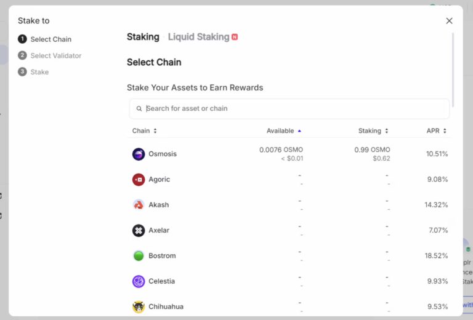The width and height of the screenshot is (473, 320).
Task: Switch to the Liquid Staking tab
Action: tap(198, 37)
